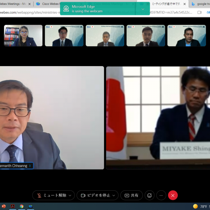
Task: Open the more options ellipsis button
Action: coord(161,195)
